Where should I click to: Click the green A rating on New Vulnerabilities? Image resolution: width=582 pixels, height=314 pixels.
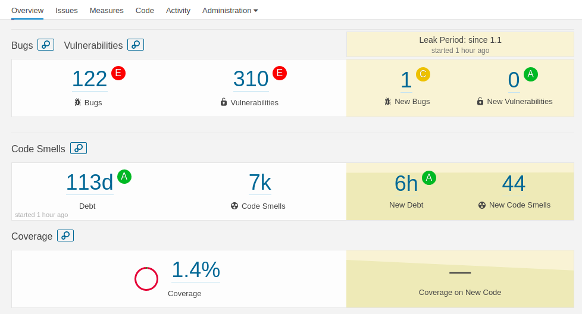pyautogui.click(x=531, y=74)
